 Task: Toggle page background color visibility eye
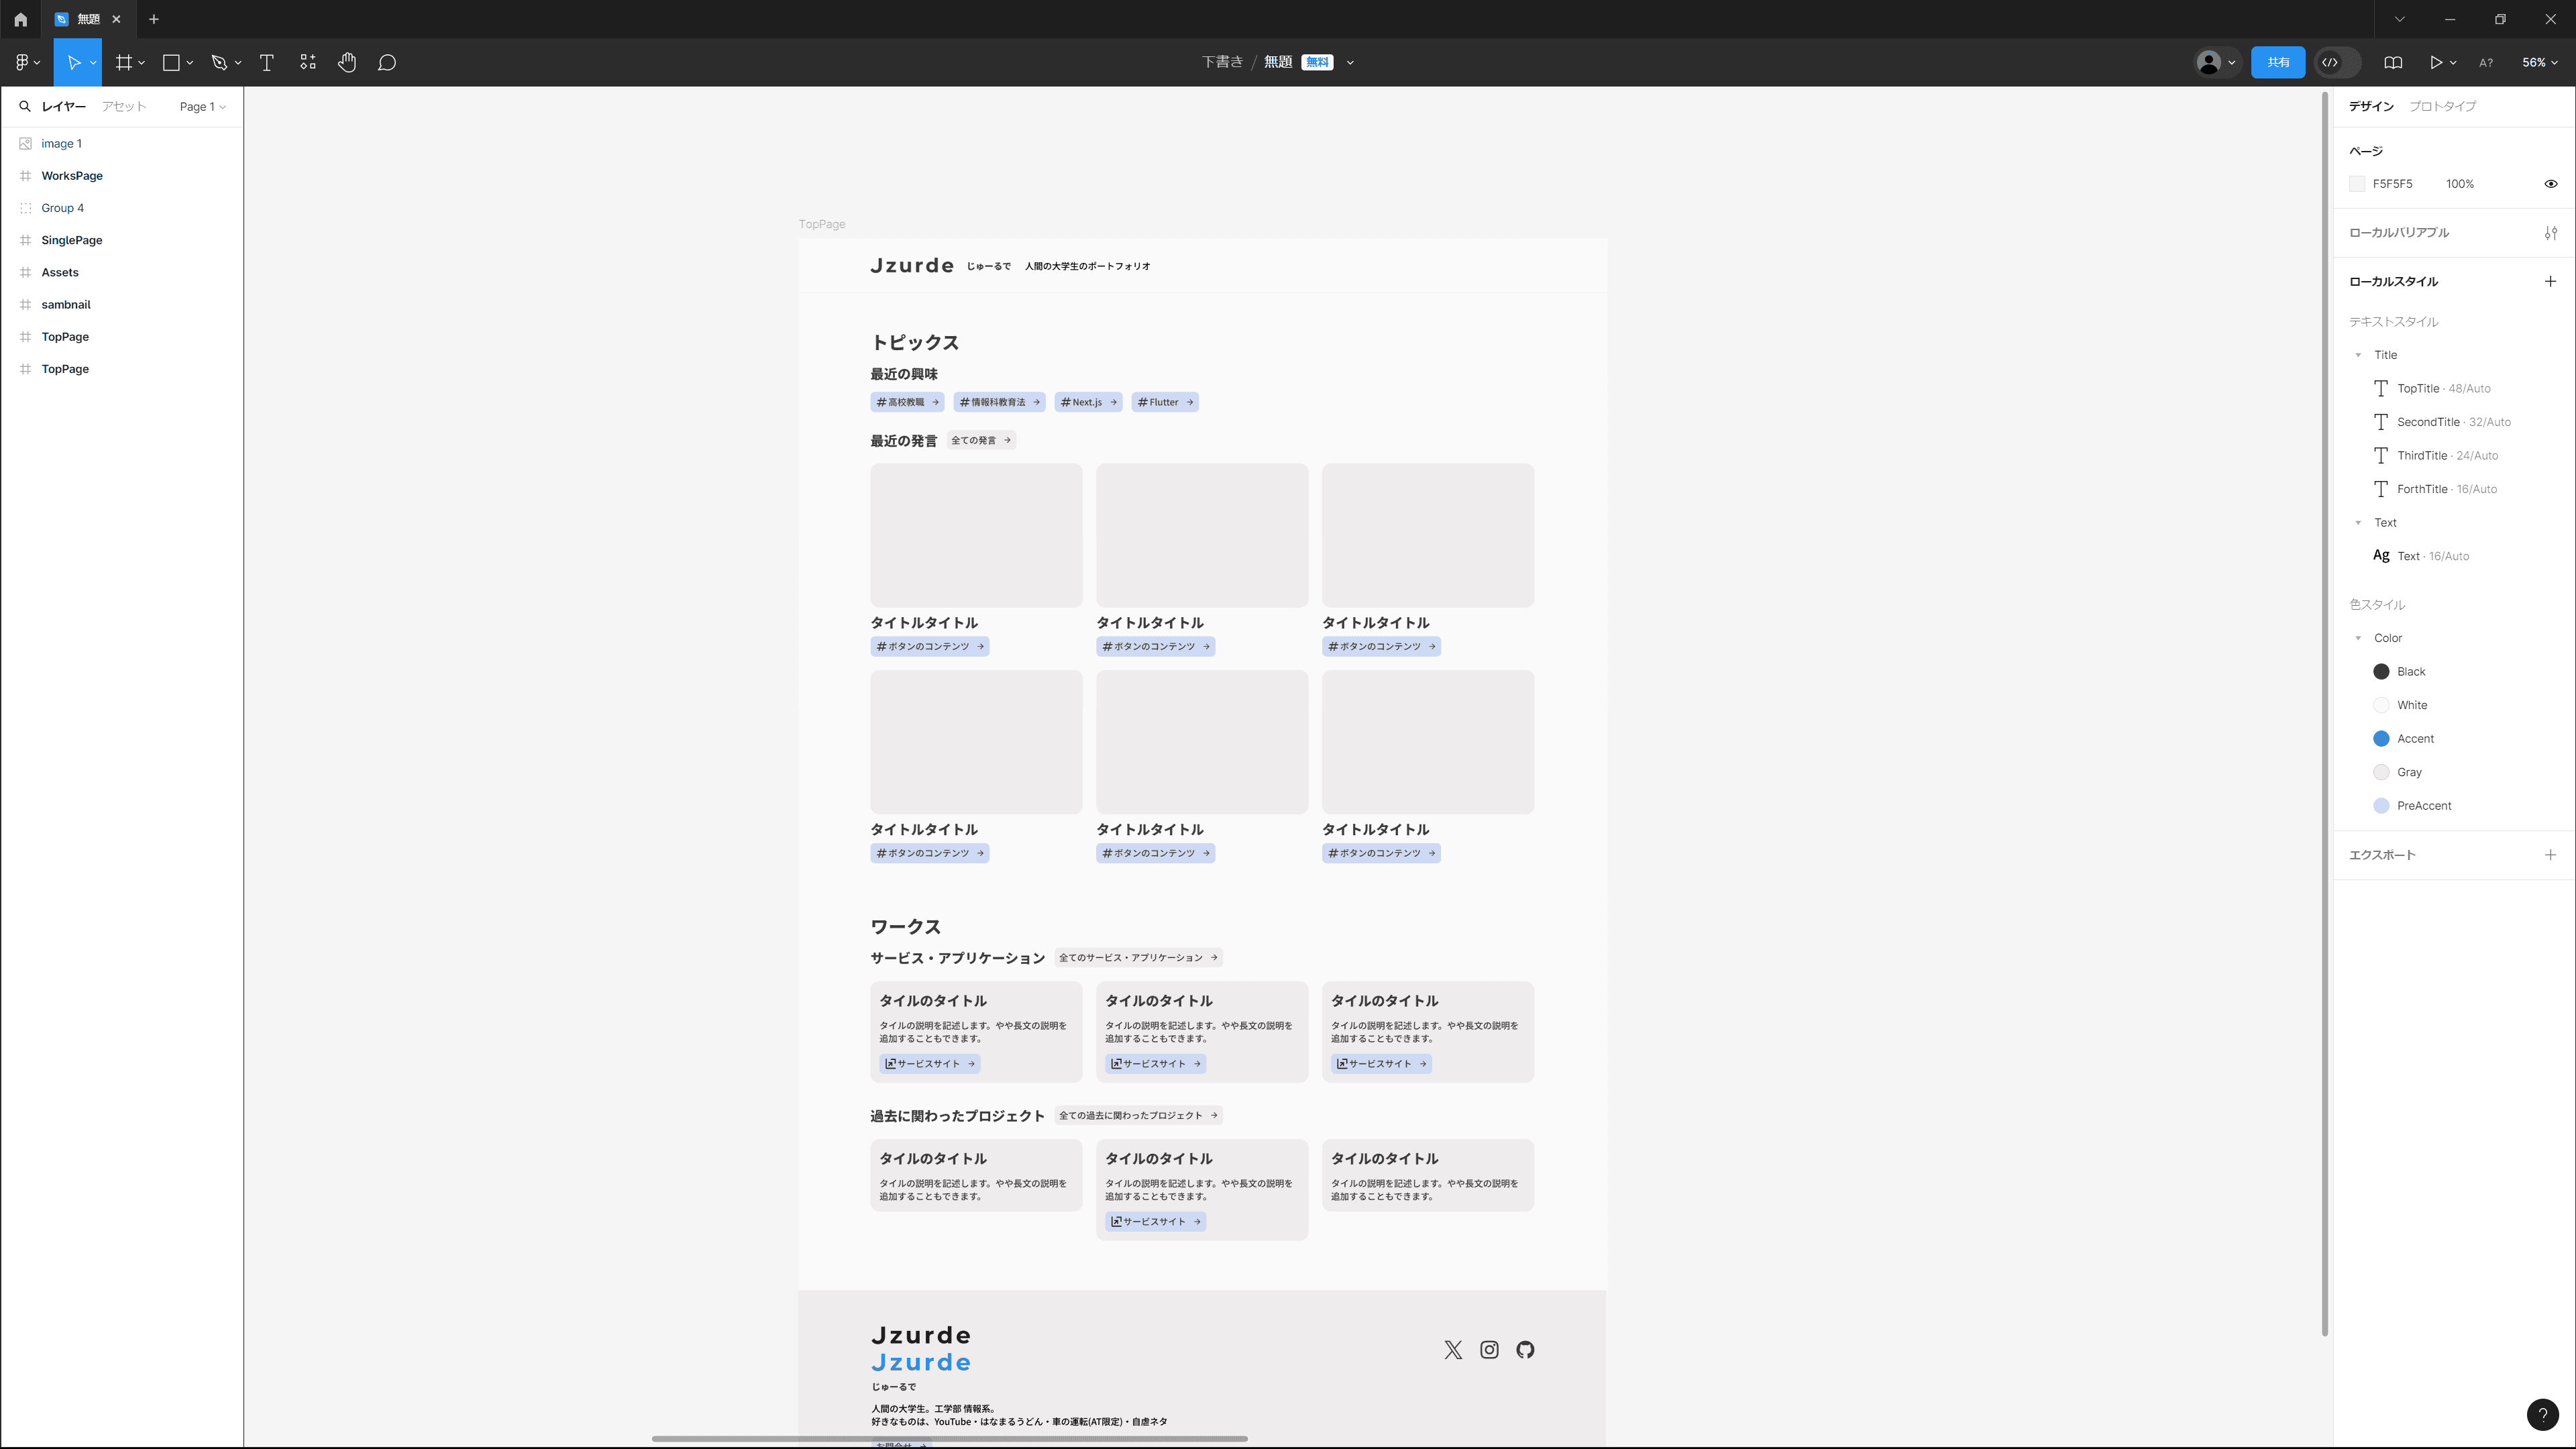tap(2550, 184)
